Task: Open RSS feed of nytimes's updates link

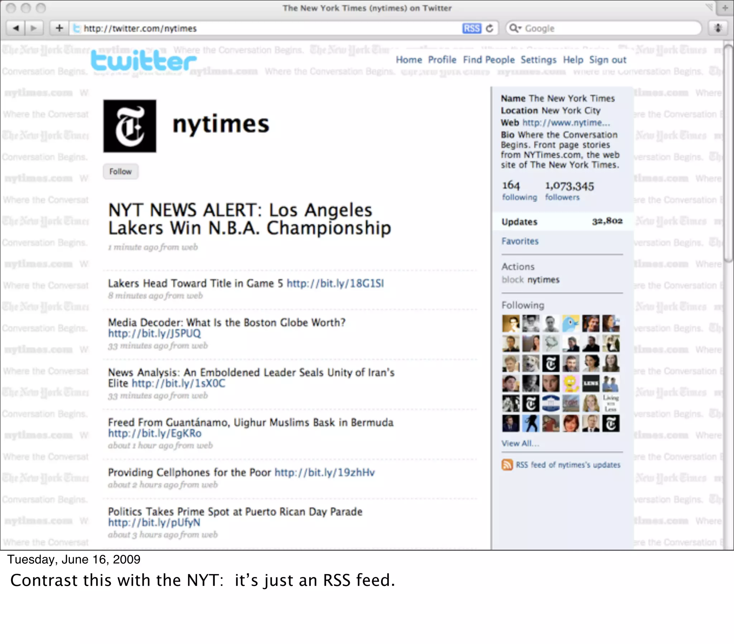Action: pyautogui.click(x=568, y=465)
